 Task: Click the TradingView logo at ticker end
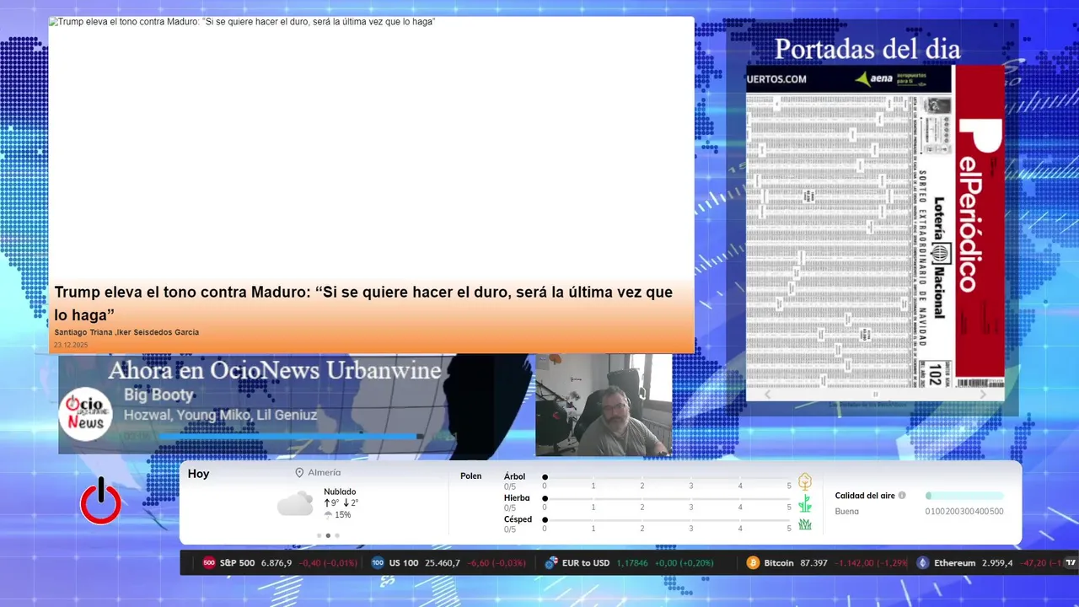(1071, 563)
